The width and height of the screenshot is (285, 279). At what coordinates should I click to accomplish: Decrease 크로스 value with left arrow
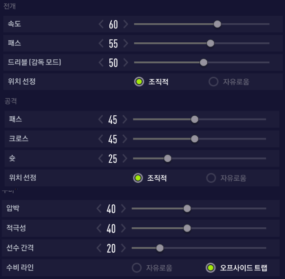(100, 139)
